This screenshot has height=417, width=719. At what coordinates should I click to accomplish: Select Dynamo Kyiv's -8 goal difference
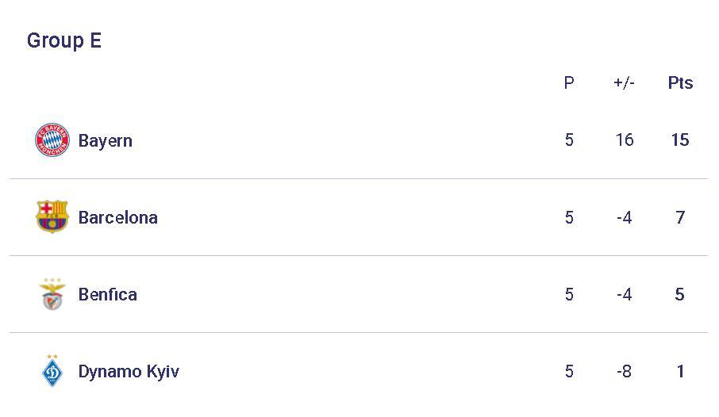click(624, 371)
